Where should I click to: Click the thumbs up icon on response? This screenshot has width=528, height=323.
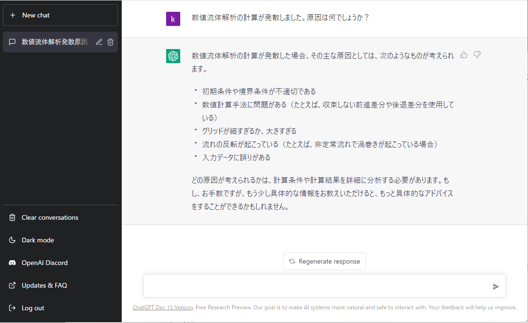tap(464, 55)
